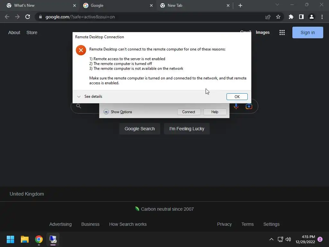Click Carbon neutral since 2007 link
The width and height of the screenshot is (329, 247).
tap(167, 209)
